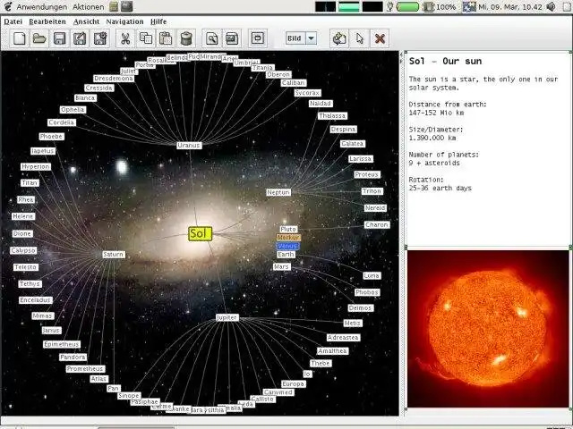Select the Enceladus node
This screenshot has height=429, width=573.
pyautogui.click(x=36, y=300)
